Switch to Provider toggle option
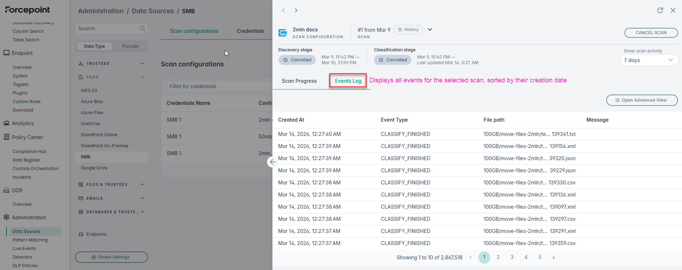Image resolution: width=682 pixels, height=270 pixels. [x=130, y=46]
